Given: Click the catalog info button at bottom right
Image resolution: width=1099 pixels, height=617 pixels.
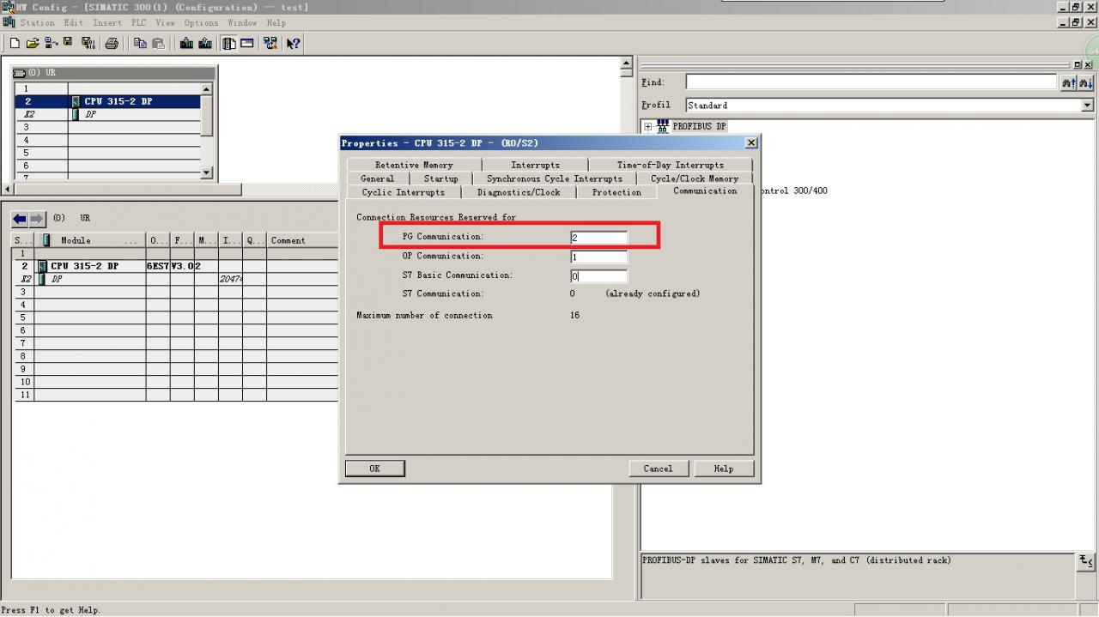Looking at the screenshot, I should 1087,562.
